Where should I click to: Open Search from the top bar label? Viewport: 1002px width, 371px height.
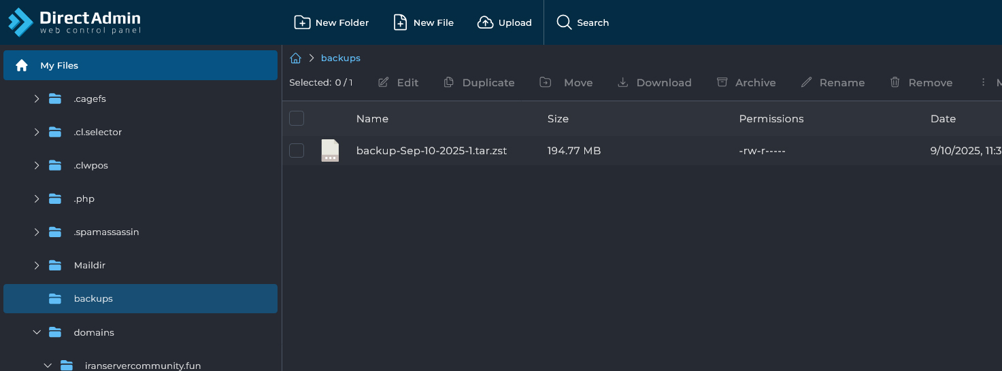pos(593,22)
